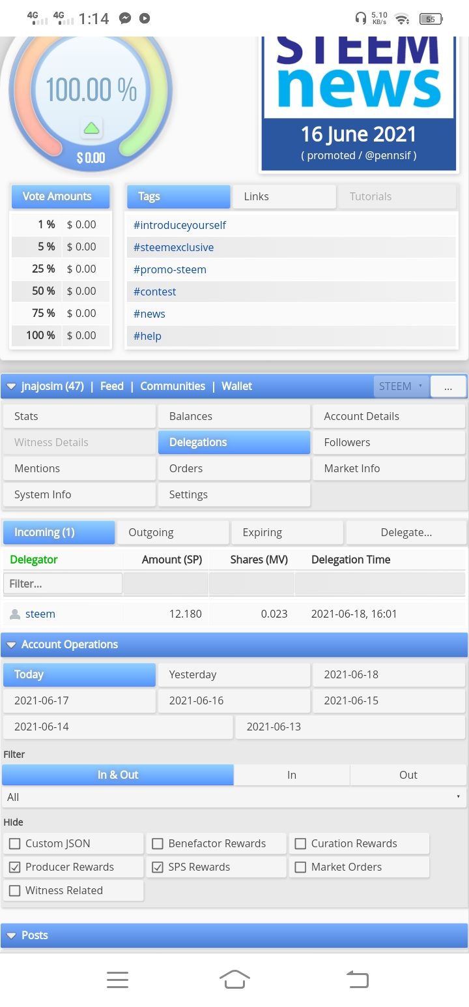469x1007 pixels.
Task: Click the green up-arrow in voting power gauge
Action: tap(92, 128)
